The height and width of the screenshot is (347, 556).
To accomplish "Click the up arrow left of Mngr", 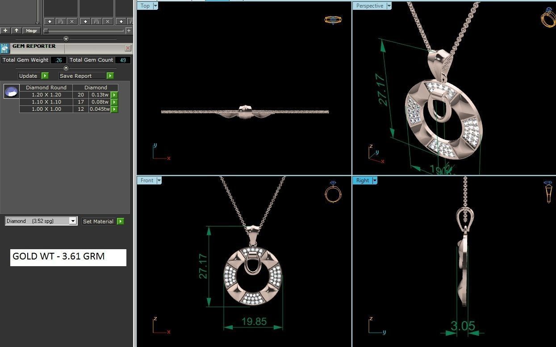I will 17,31.
